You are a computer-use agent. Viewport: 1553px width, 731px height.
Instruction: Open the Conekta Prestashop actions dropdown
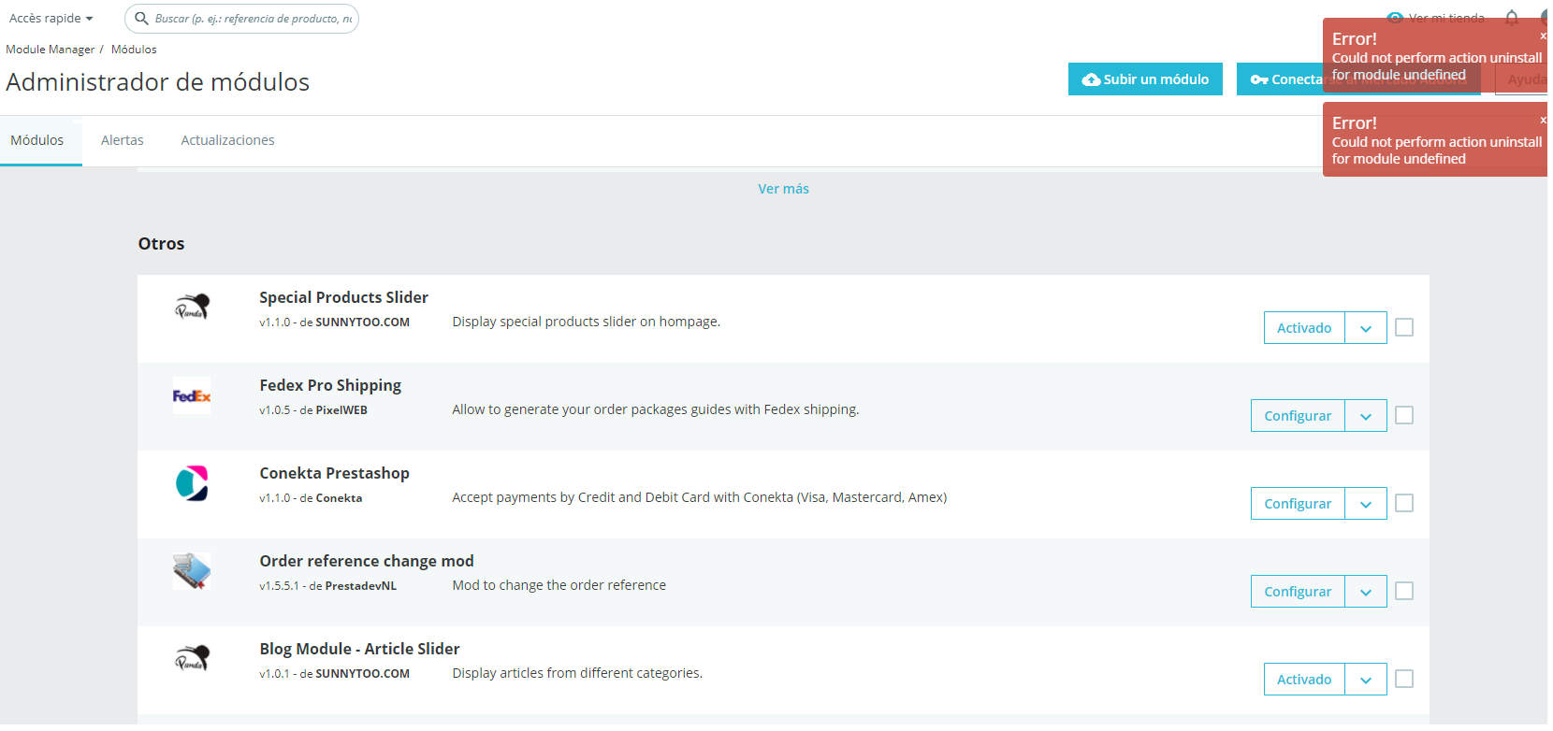coord(1366,504)
